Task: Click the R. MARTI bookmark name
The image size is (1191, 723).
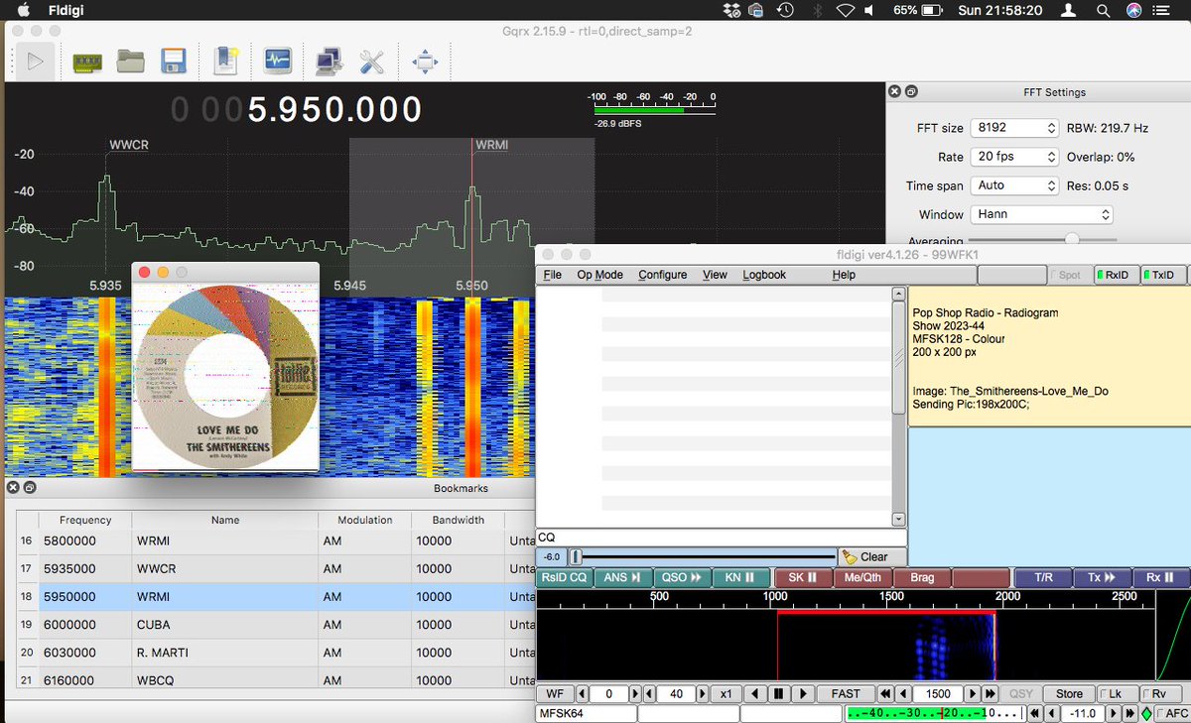Action: [x=162, y=653]
